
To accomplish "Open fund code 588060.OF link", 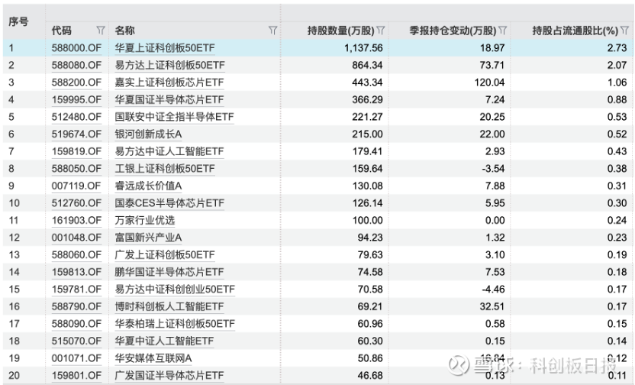I will pyautogui.click(x=76, y=254).
